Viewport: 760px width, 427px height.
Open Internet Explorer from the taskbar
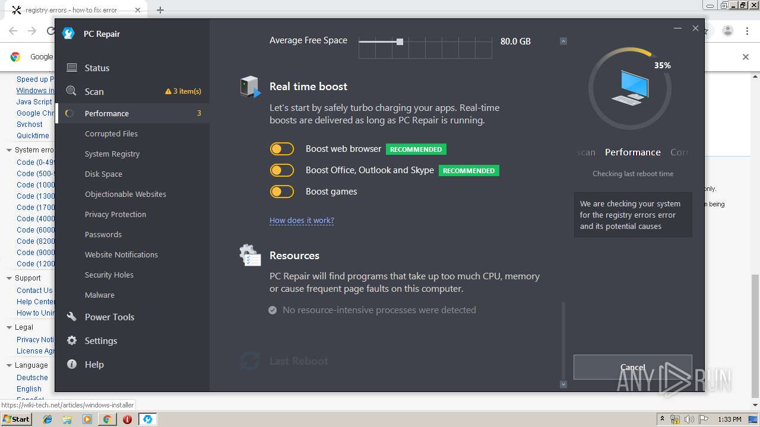(x=47, y=419)
